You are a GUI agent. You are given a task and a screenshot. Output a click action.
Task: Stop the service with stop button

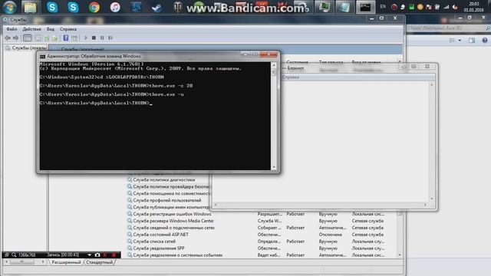tap(94, 38)
